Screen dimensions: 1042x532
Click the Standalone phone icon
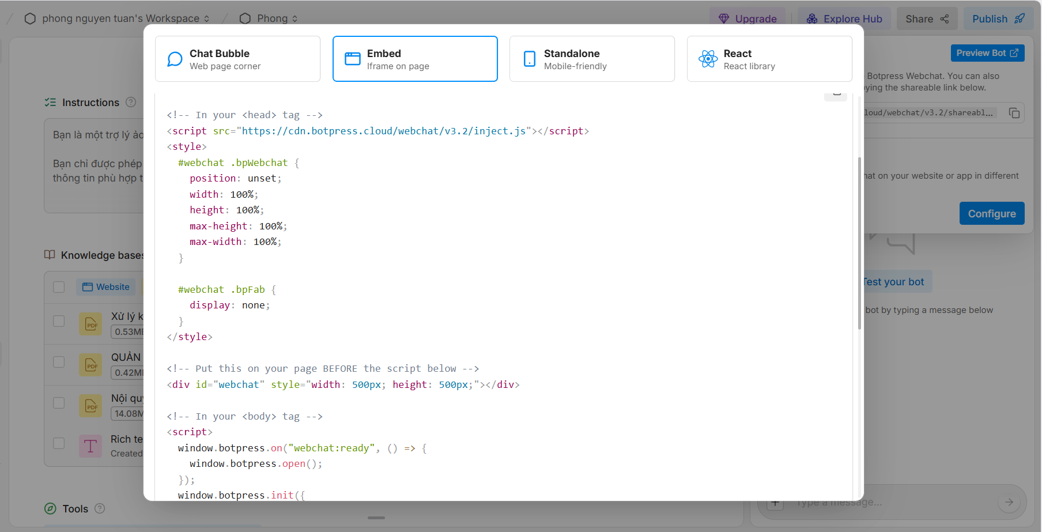click(x=529, y=59)
